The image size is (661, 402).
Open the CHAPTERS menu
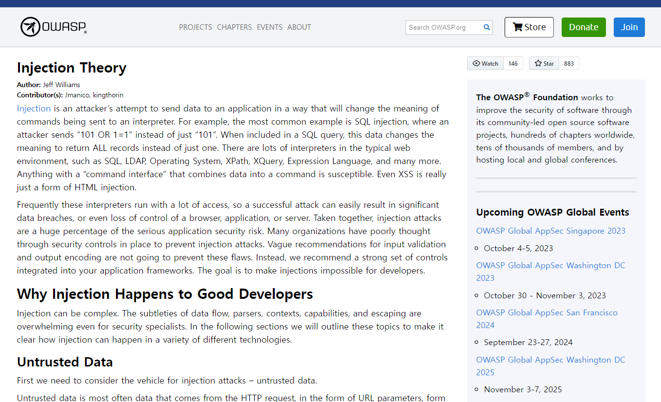click(234, 27)
